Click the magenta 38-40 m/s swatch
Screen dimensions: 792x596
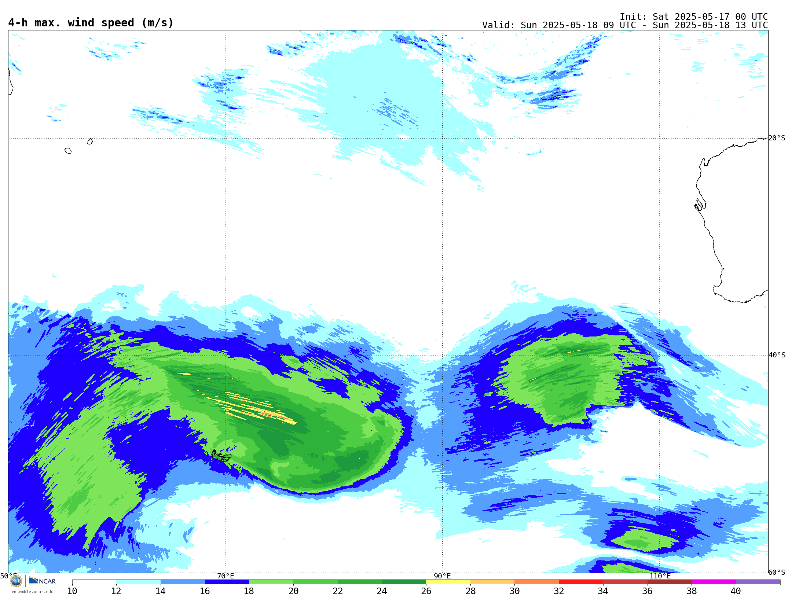point(714,582)
